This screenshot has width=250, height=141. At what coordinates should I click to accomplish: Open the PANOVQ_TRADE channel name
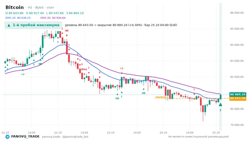click(25, 137)
